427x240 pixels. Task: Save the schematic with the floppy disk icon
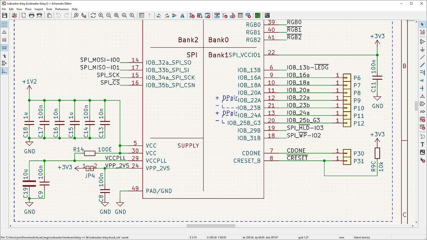coord(5,16)
